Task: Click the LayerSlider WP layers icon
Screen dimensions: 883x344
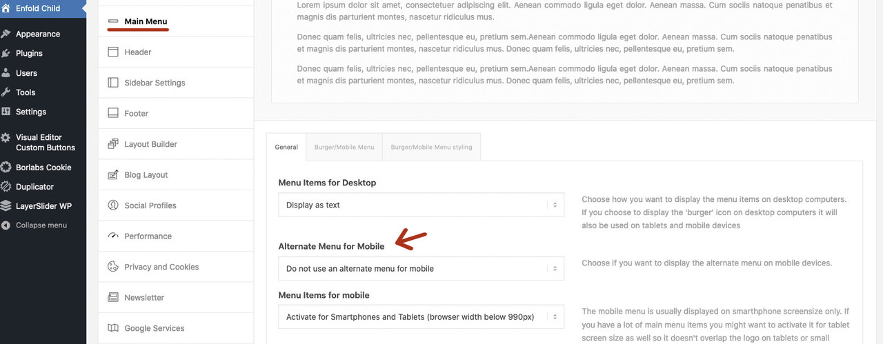Action: coord(6,206)
